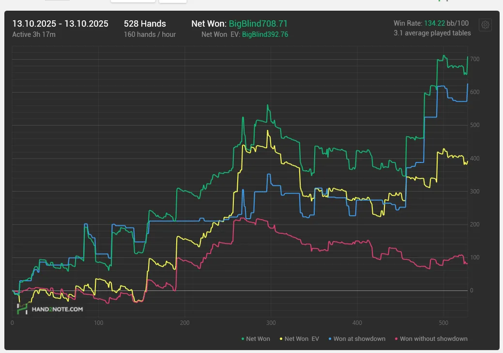Hide the Won without showdown series label
The image size is (503, 353).
[433, 339]
